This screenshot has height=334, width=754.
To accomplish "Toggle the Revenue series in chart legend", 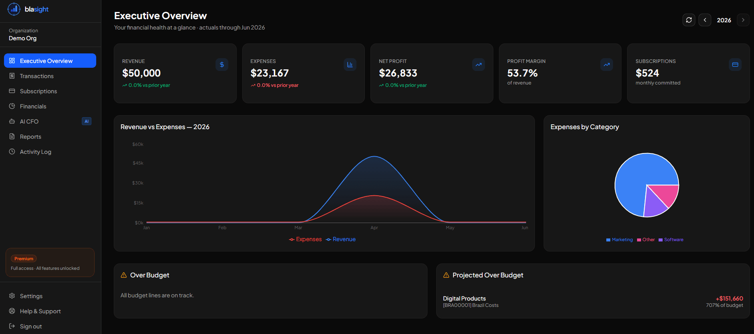I will (340, 239).
